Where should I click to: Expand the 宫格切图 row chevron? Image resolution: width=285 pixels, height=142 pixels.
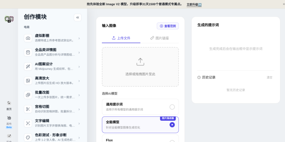click(79, 109)
